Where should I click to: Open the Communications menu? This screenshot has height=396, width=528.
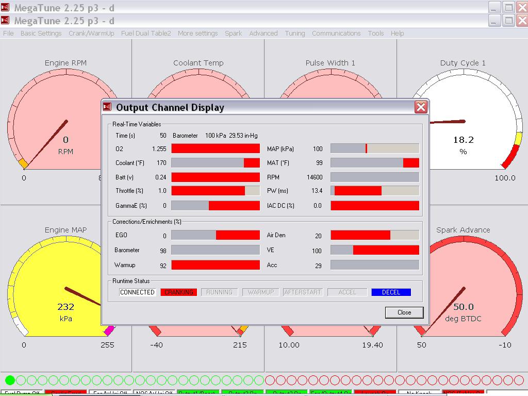[x=336, y=34]
